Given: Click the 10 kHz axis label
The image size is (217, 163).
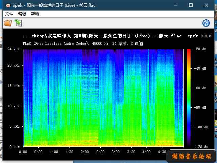Looking at the screenshot, I should pyautogui.click(x=14, y=106).
